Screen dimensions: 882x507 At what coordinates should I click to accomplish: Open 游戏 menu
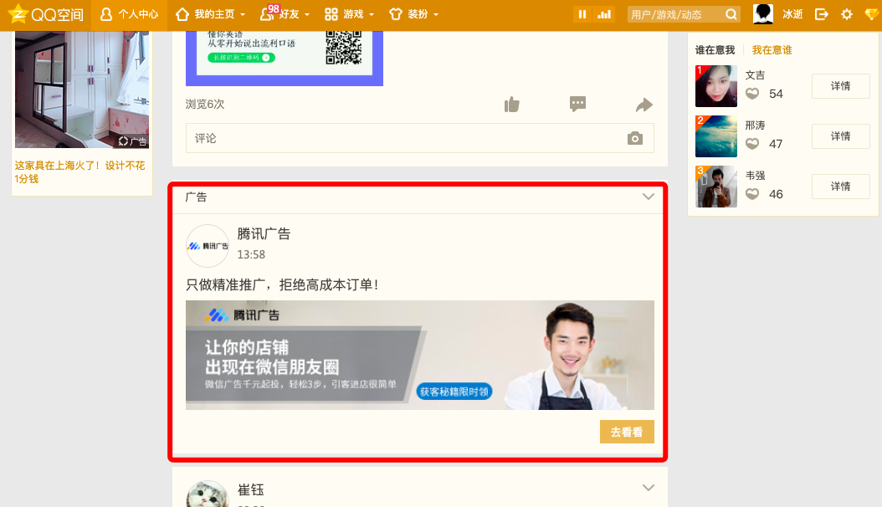[x=349, y=14]
